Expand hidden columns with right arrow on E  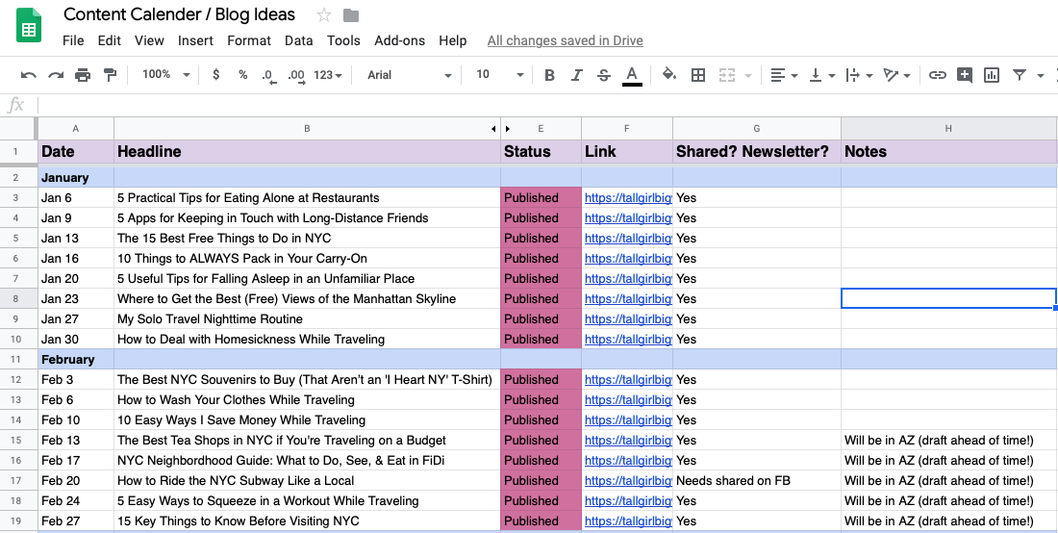pyautogui.click(x=508, y=128)
